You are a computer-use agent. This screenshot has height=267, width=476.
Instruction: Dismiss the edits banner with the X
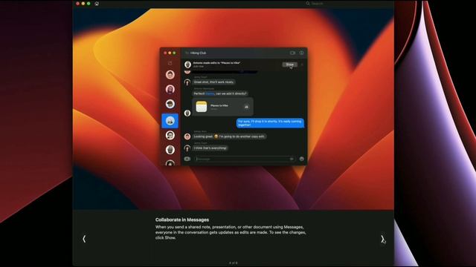(302, 65)
